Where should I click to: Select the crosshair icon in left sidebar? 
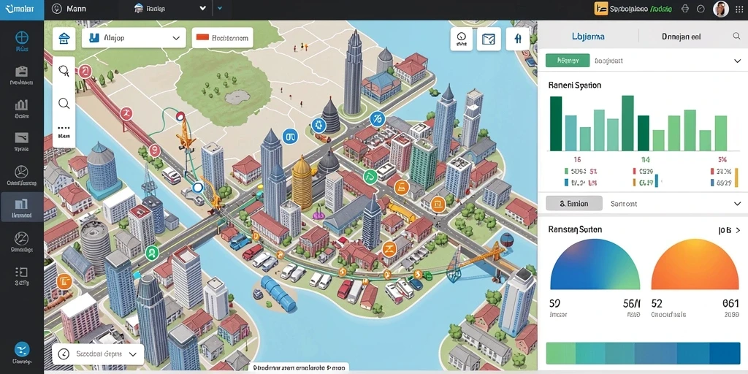(22, 38)
